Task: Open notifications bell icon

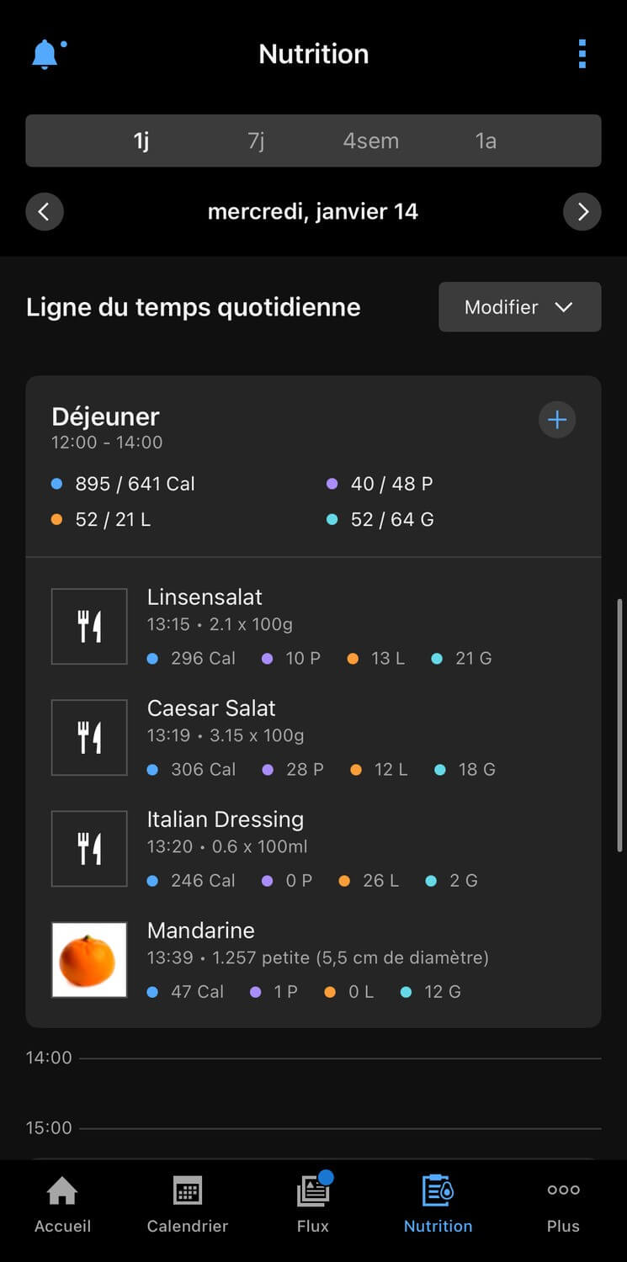Action: (45, 55)
